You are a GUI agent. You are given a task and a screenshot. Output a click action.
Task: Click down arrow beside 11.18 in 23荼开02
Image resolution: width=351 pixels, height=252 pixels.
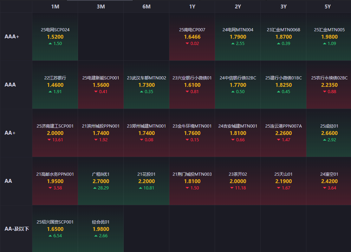(232, 188)
